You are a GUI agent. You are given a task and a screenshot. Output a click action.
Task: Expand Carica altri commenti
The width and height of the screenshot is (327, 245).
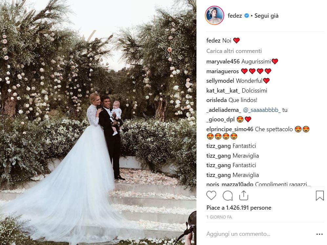[x=234, y=51]
